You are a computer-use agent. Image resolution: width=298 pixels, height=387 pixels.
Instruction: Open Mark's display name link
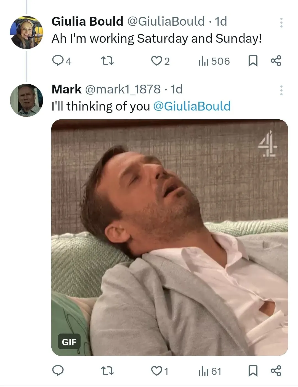click(66, 89)
